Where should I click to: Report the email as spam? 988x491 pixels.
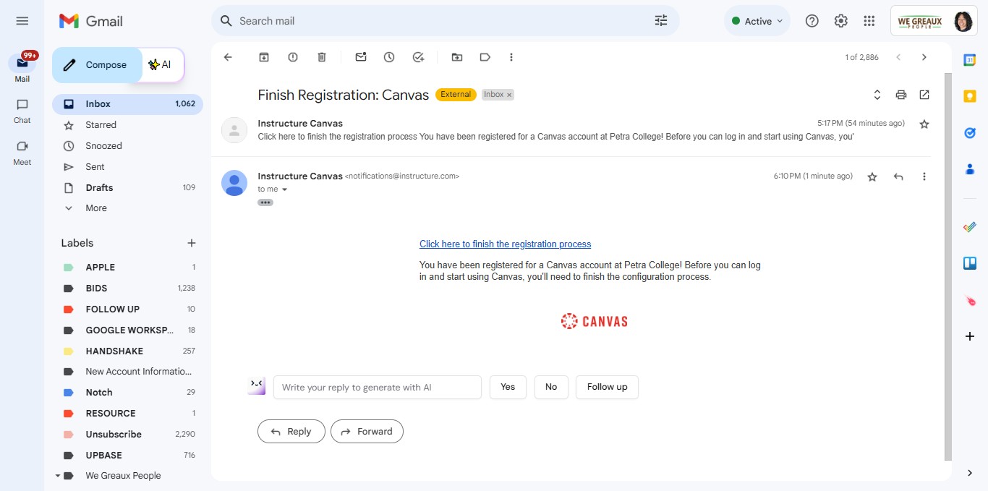coord(293,56)
